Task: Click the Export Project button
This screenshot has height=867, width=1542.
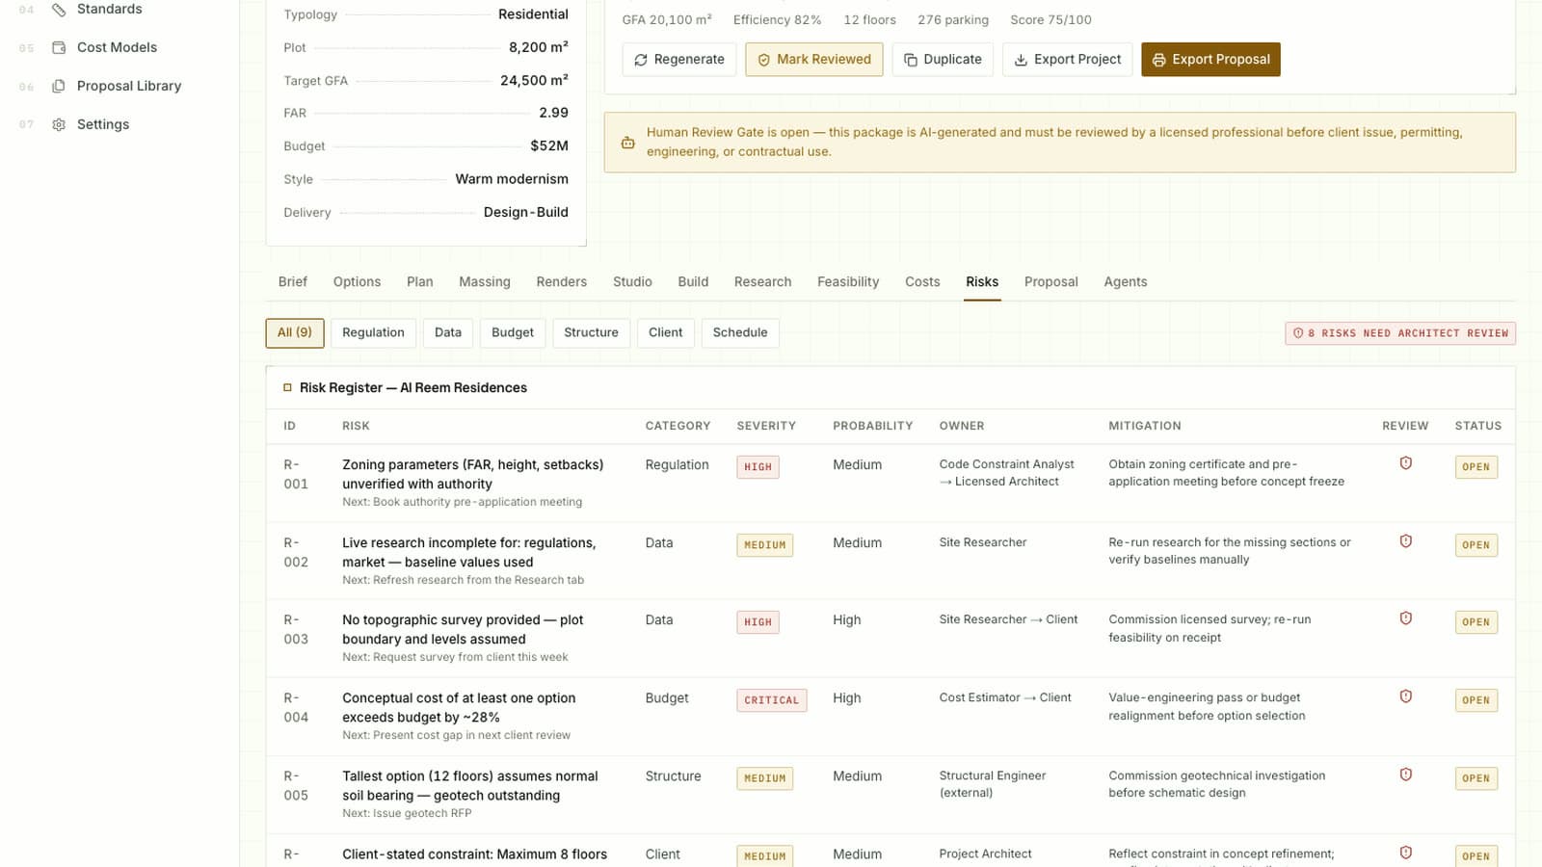Action: click(1068, 60)
